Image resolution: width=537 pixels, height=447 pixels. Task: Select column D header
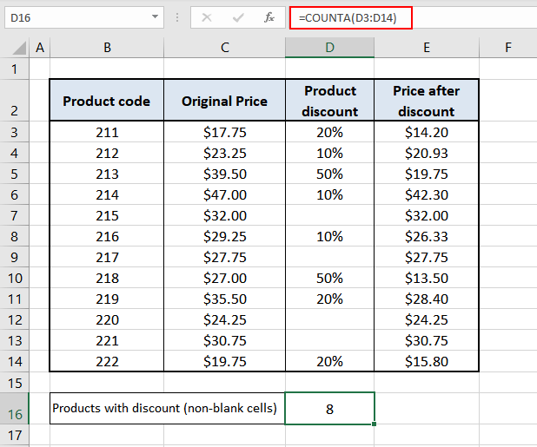coord(330,48)
